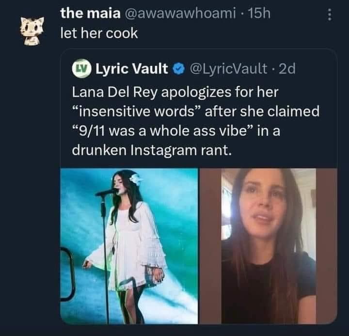
Task: Click the 2d timestamp on quoted tweet
Action: click(287, 70)
